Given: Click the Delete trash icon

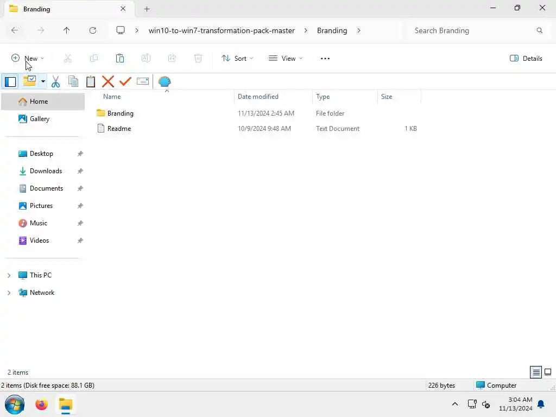Looking at the screenshot, I should pos(198,59).
